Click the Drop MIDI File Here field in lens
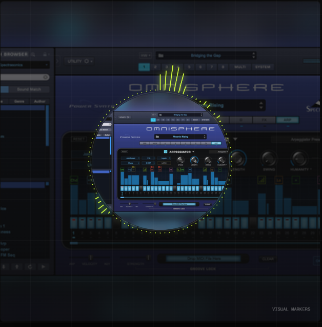322x327 pixels. point(179,204)
